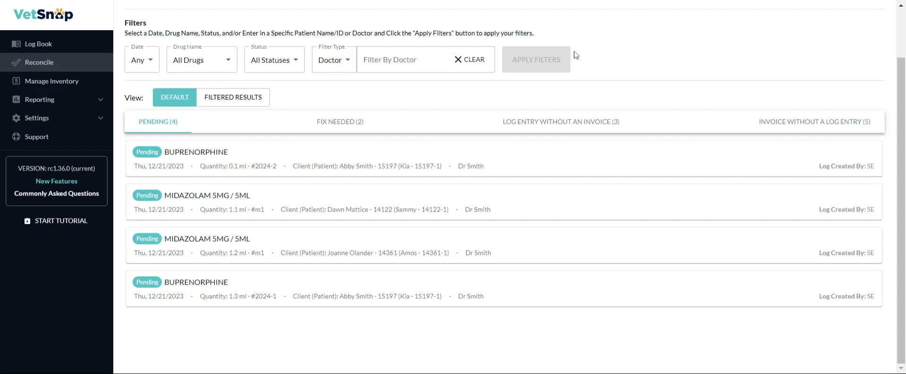This screenshot has height=374, width=906.
Task: Click the Settings gear icon
Action: click(x=16, y=118)
